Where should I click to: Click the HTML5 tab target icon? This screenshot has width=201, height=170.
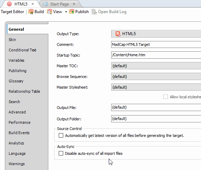pos(9,4)
